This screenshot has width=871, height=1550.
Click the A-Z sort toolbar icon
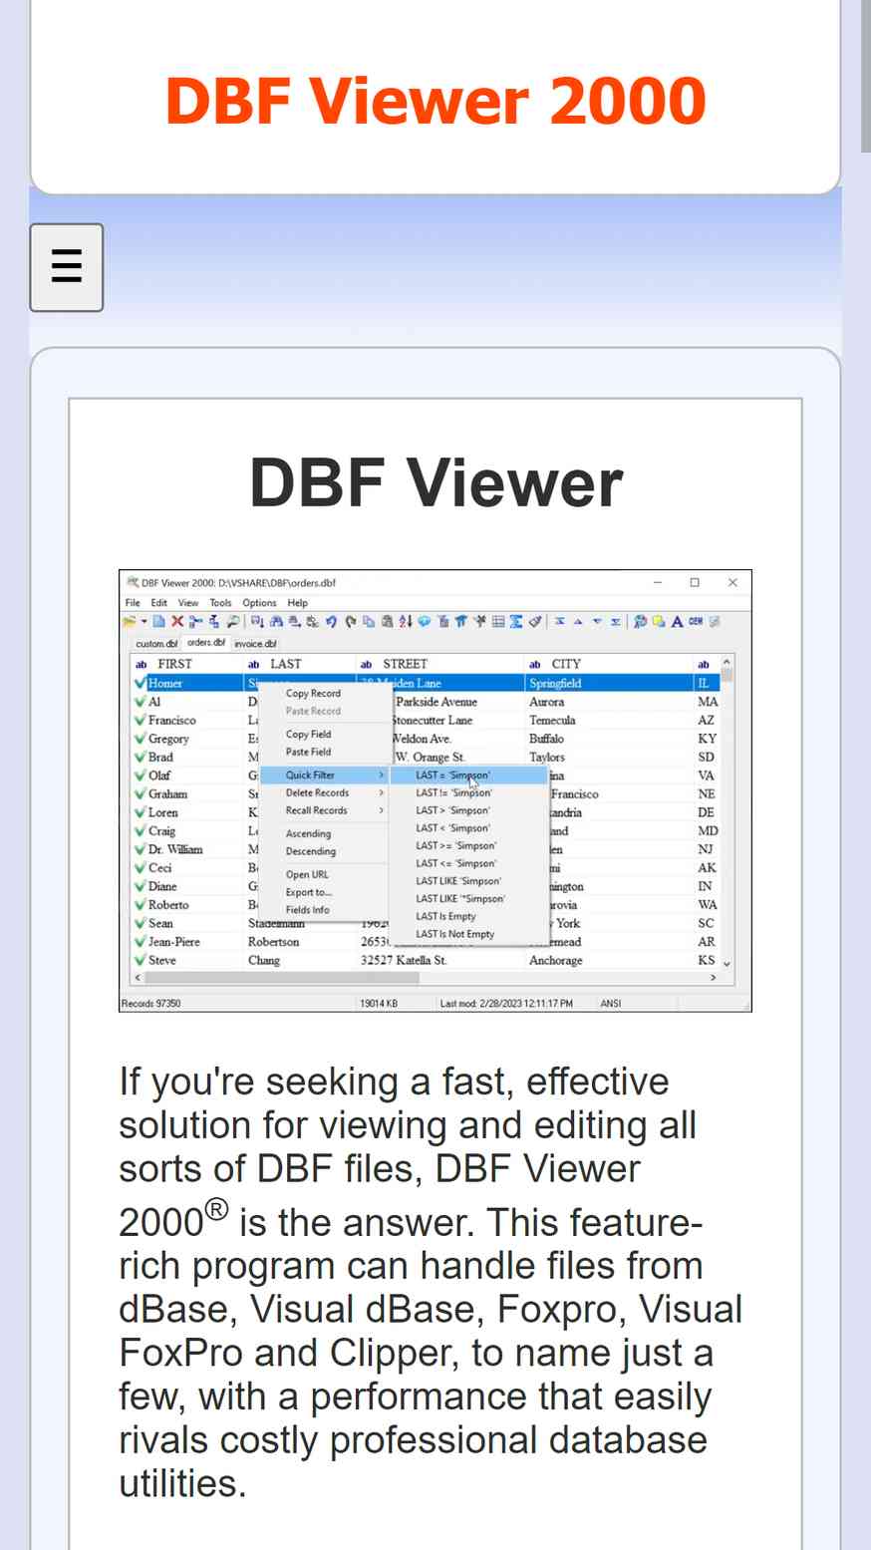pyautogui.click(x=406, y=621)
